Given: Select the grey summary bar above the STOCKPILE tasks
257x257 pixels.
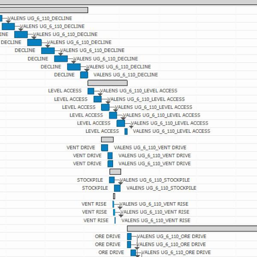Looking at the screenshot, I should (115, 172).
